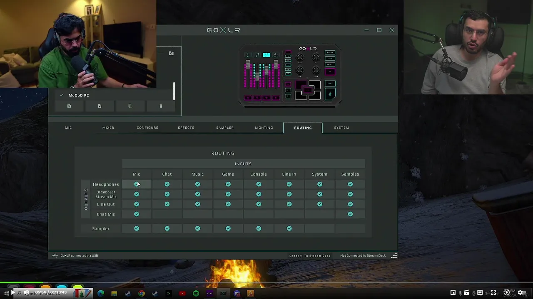Enable Music routing to Chat Mic
The height and width of the screenshot is (299, 533).
coord(197,214)
